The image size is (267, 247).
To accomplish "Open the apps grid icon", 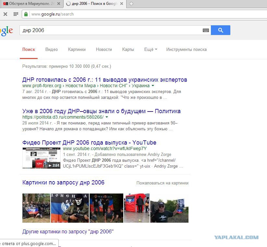I will 16,14.
